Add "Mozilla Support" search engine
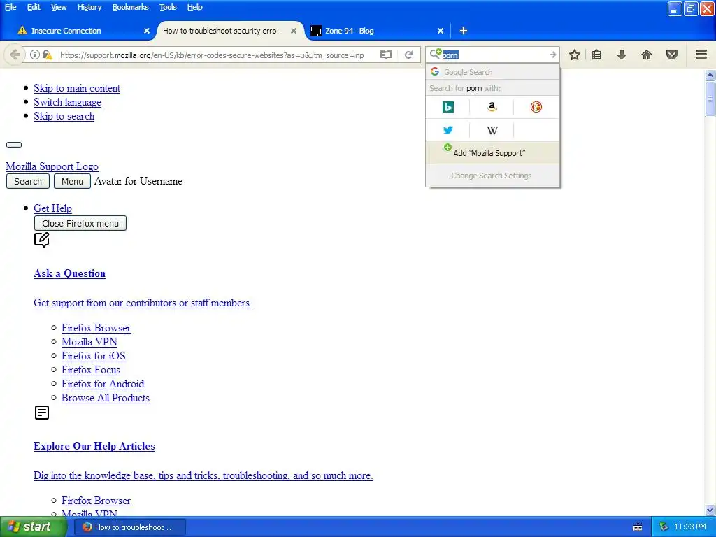Screen dimensions: 716x537 (x=492, y=152)
